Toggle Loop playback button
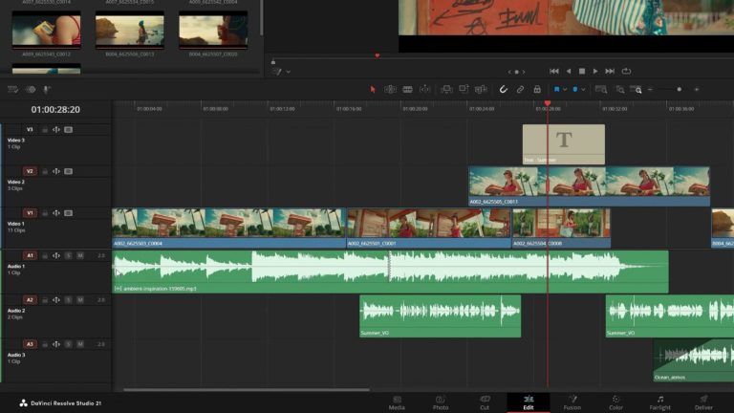The image size is (734, 413). pos(626,71)
